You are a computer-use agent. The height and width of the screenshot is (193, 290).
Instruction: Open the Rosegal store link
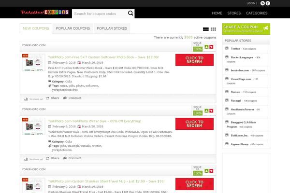click(x=236, y=101)
